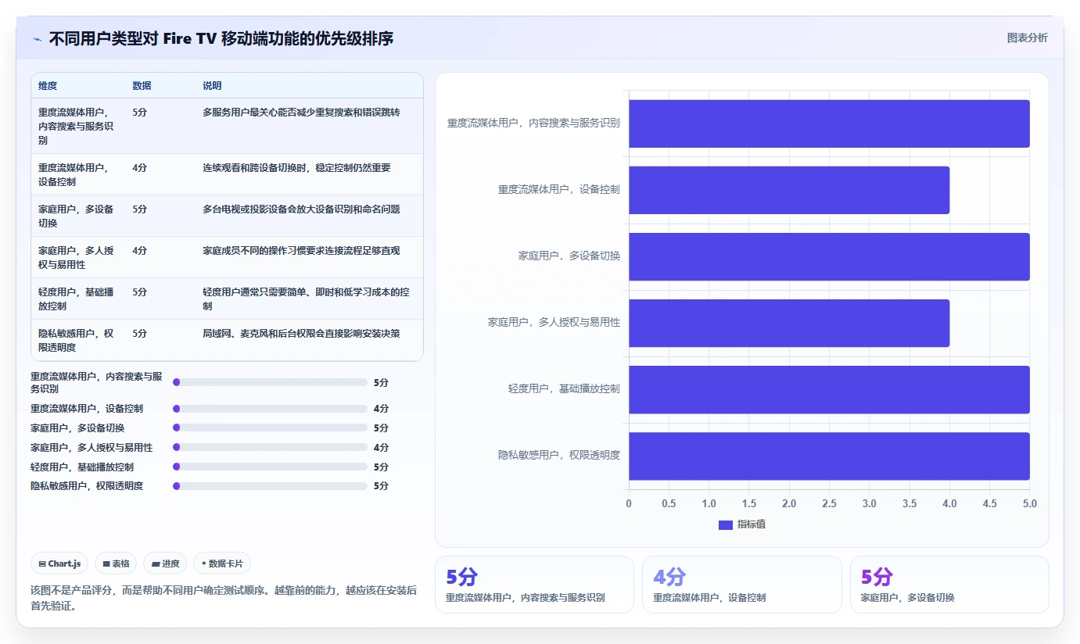
Task: Click the x-axis tick label 0.5
Action: pyautogui.click(x=669, y=504)
